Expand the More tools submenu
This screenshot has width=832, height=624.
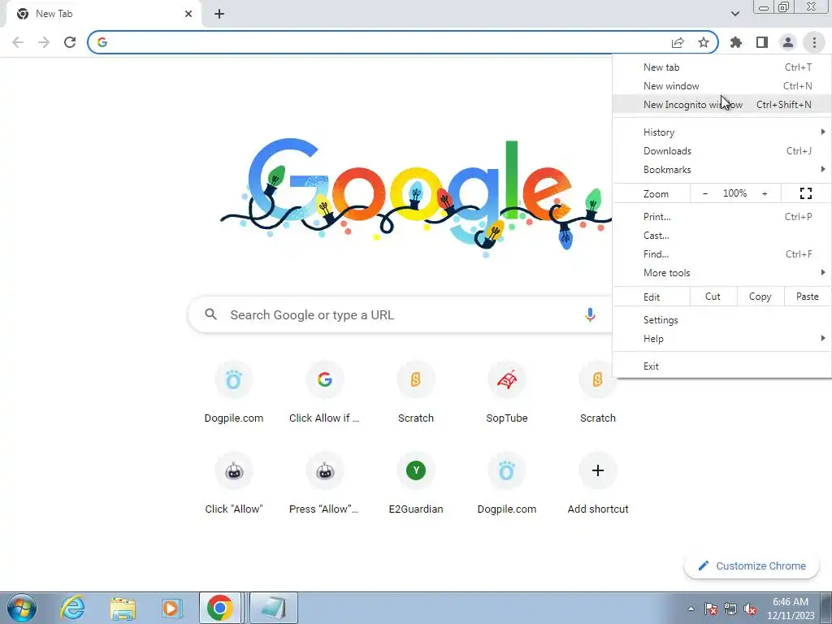(x=721, y=273)
